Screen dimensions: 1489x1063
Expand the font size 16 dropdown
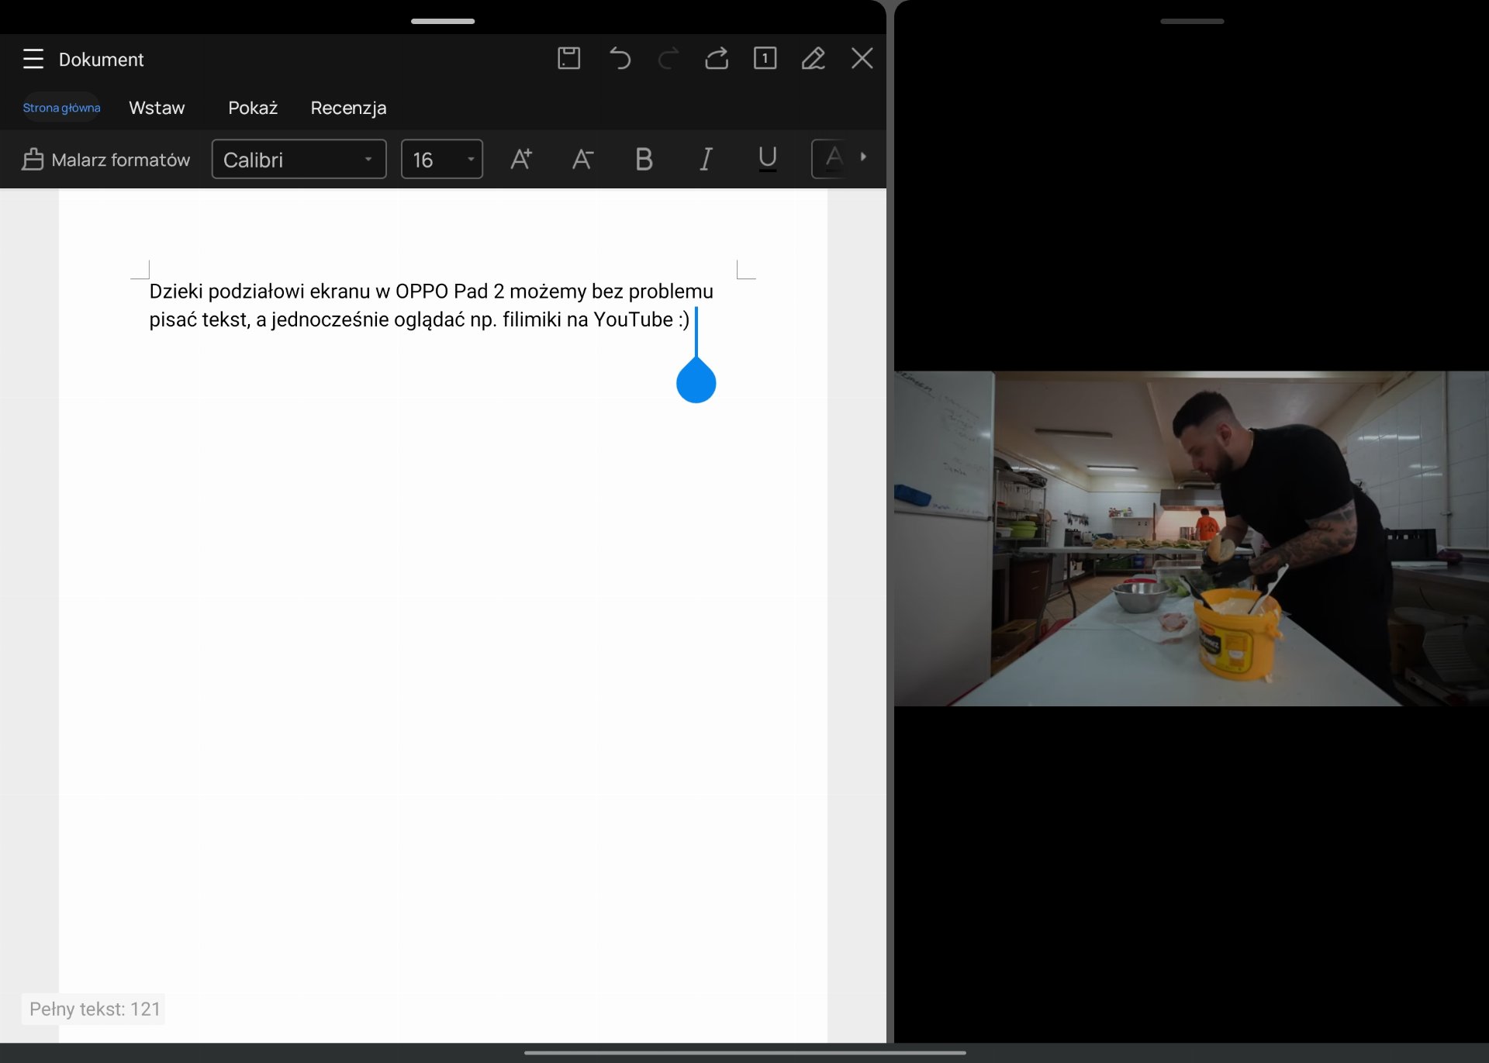(x=441, y=160)
